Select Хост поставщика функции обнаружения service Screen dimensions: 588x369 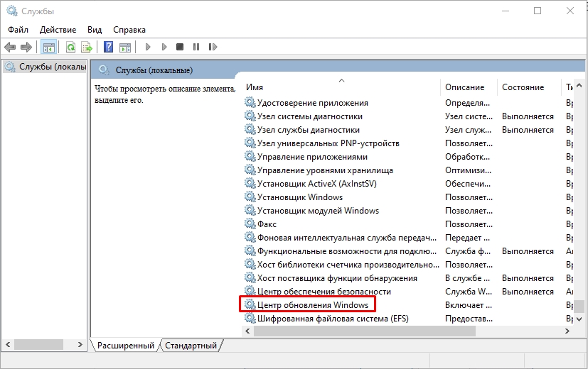[337, 278]
